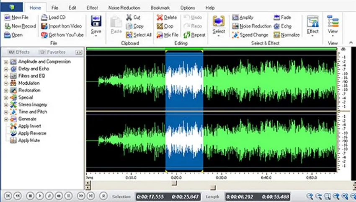Open the Home ribbon tab

pyautogui.click(x=35, y=8)
